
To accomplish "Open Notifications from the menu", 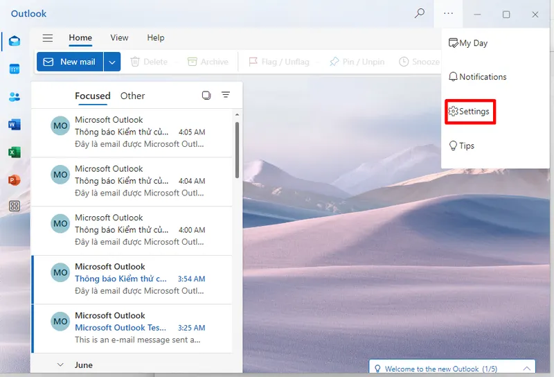I will click(477, 77).
